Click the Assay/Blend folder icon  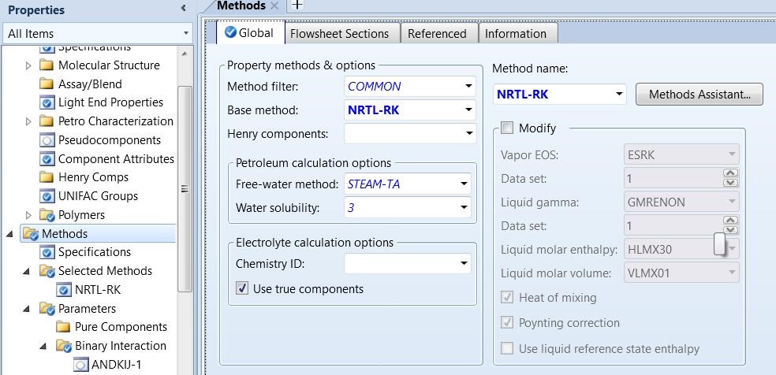coord(47,84)
